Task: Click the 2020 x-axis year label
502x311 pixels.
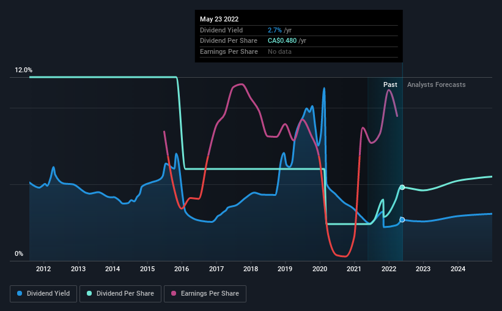Action: point(320,269)
